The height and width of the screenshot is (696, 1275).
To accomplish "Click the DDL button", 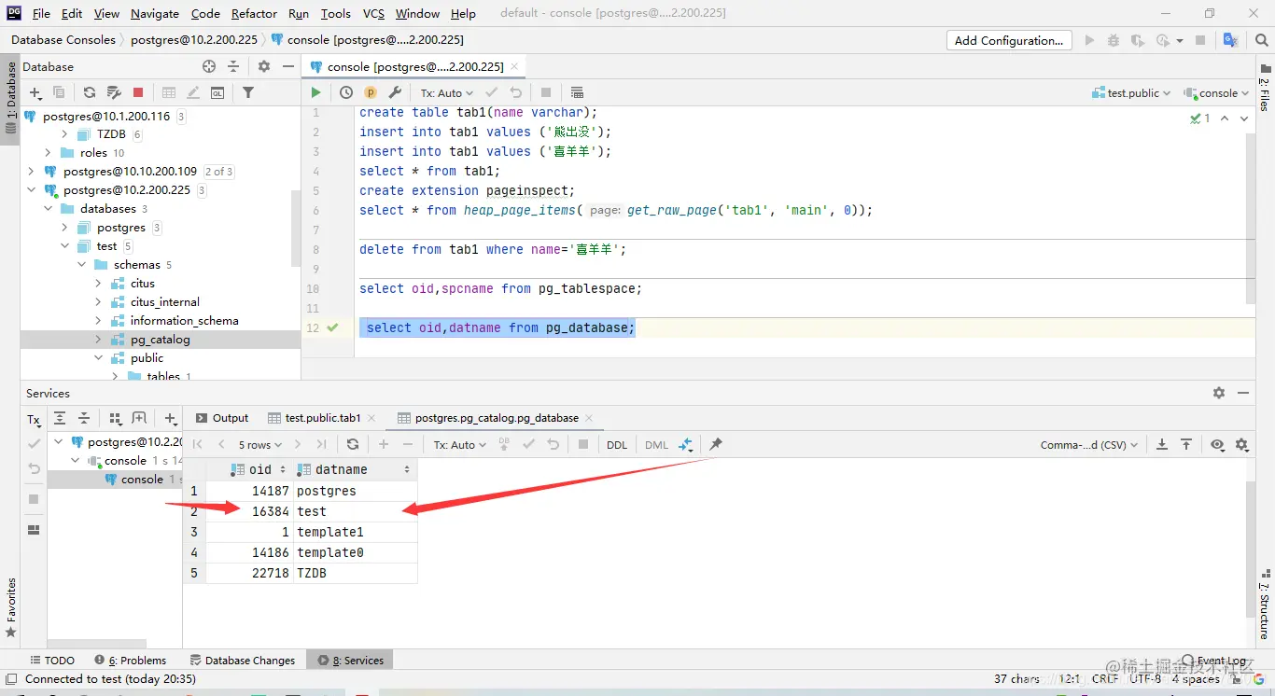I will pyautogui.click(x=617, y=445).
